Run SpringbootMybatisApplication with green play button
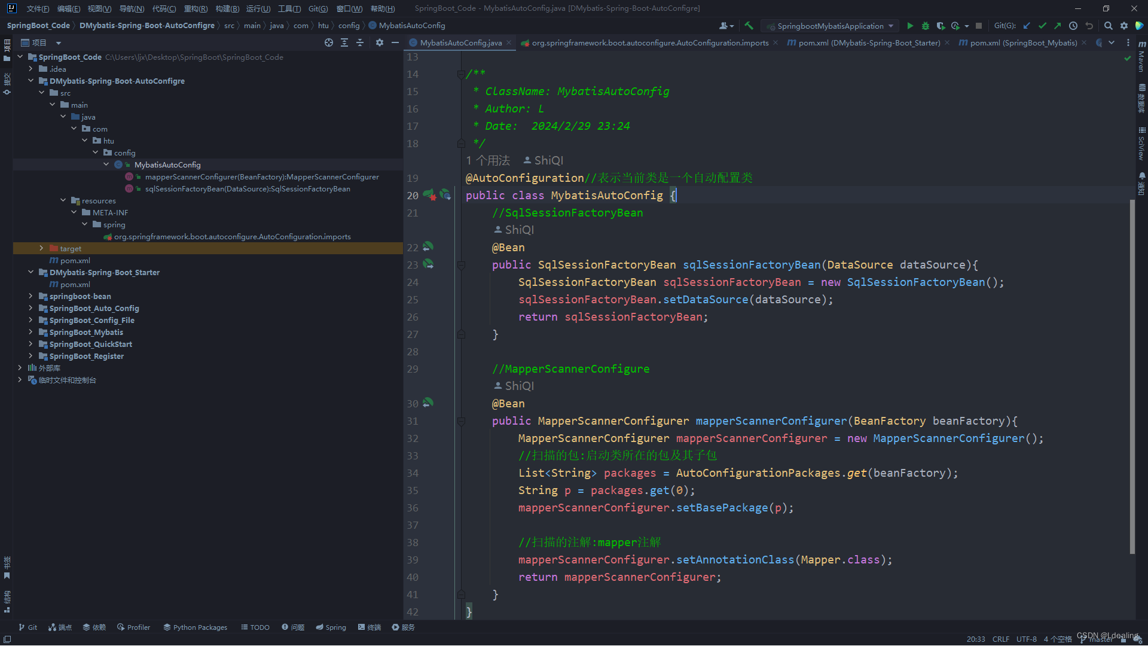This screenshot has height=646, width=1148. coord(910,26)
